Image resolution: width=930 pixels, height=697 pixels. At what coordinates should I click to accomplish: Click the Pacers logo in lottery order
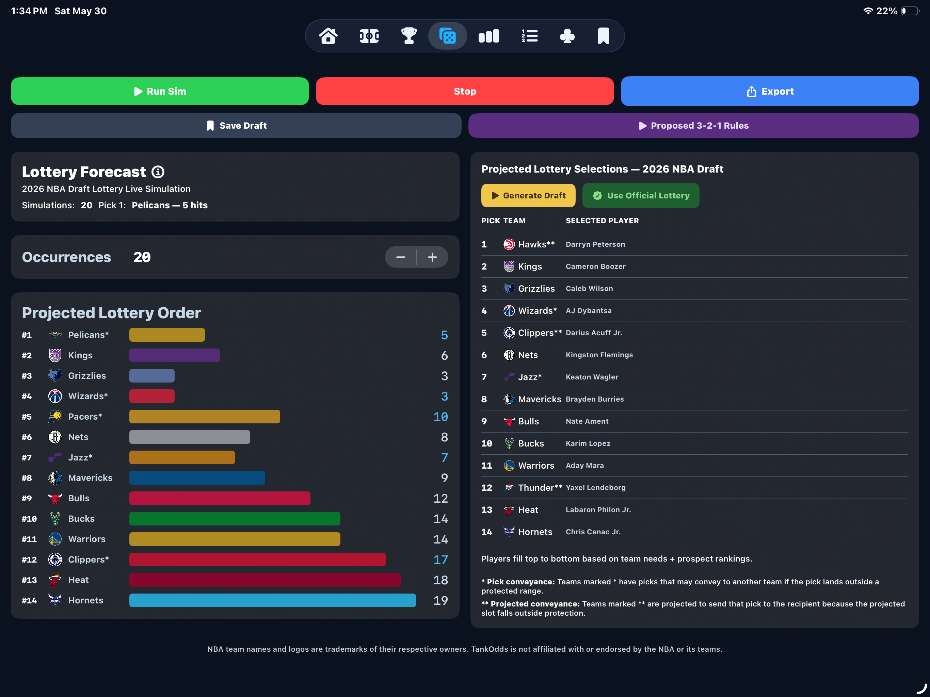pos(55,417)
